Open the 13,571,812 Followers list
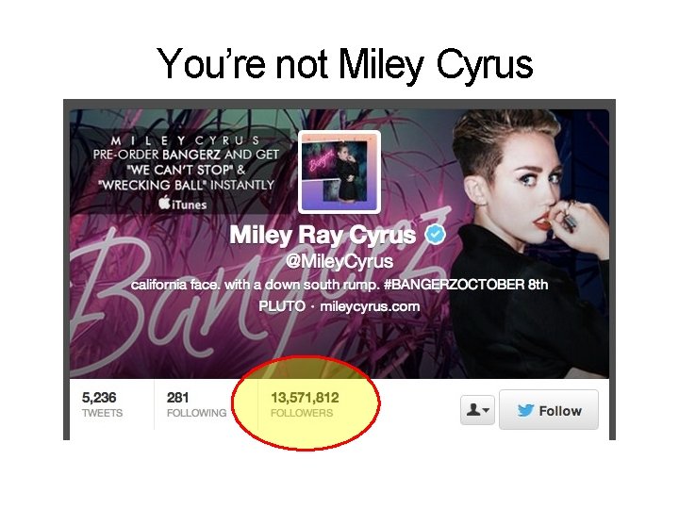Viewport: 679px width, 509px height. click(x=305, y=404)
